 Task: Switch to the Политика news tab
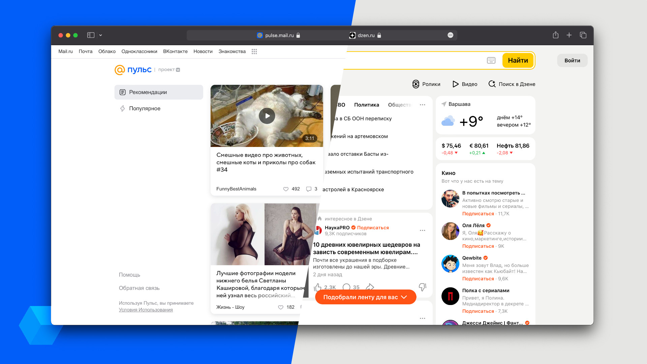(366, 105)
